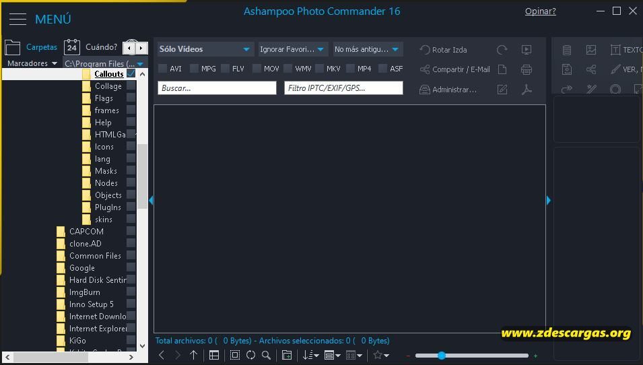Click the Administrar... button
643x365 pixels.
tap(448, 90)
